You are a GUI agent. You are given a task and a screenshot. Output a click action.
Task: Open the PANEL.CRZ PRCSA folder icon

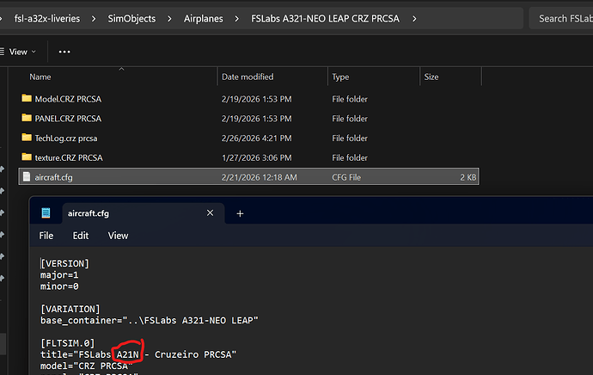[x=27, y=118]
